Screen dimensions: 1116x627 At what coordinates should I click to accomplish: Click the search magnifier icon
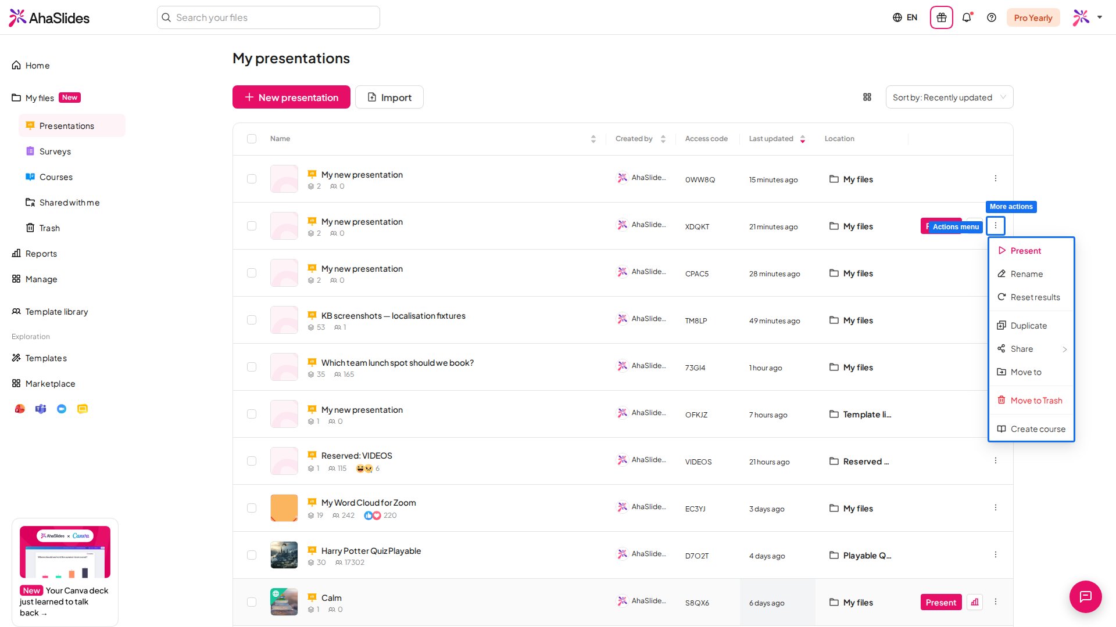click(x=166, y=17)
